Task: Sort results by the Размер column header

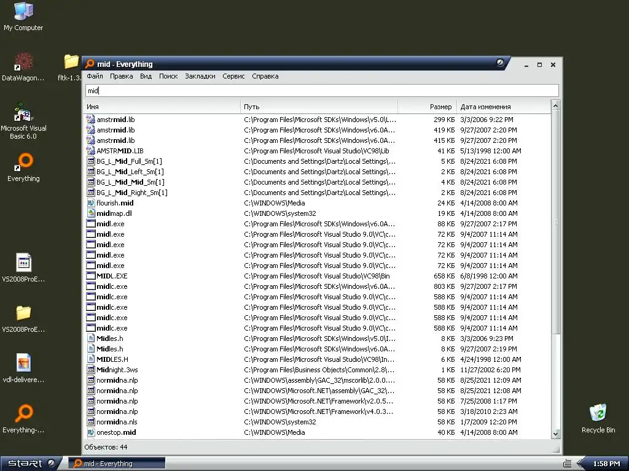Action: pyautogui.click(x=428, y=107)
